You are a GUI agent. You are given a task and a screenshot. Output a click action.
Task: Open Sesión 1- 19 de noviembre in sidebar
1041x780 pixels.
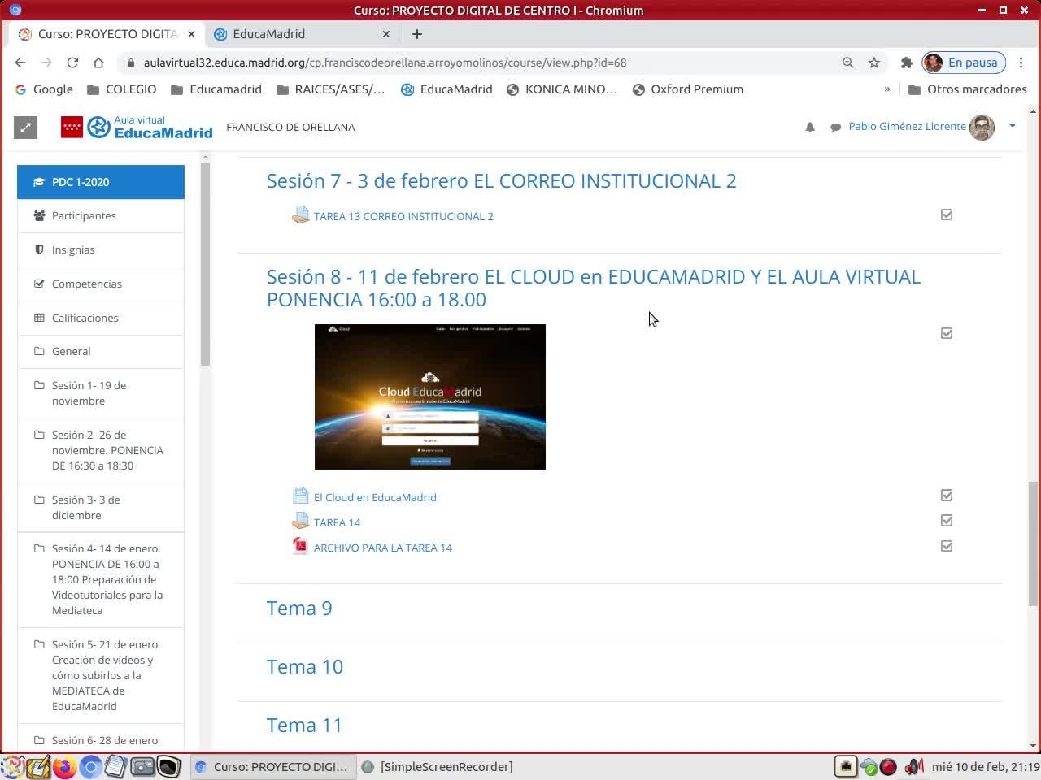click(x=101, y=393)
